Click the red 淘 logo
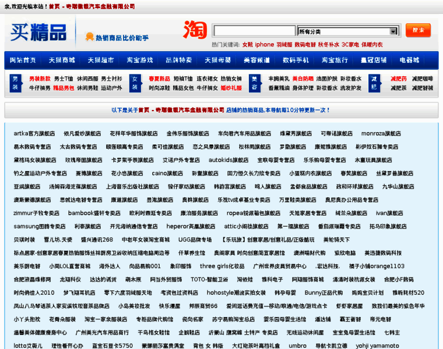Image resolution: width=443 pixels, height=349 pixels. tap(195, 30)
